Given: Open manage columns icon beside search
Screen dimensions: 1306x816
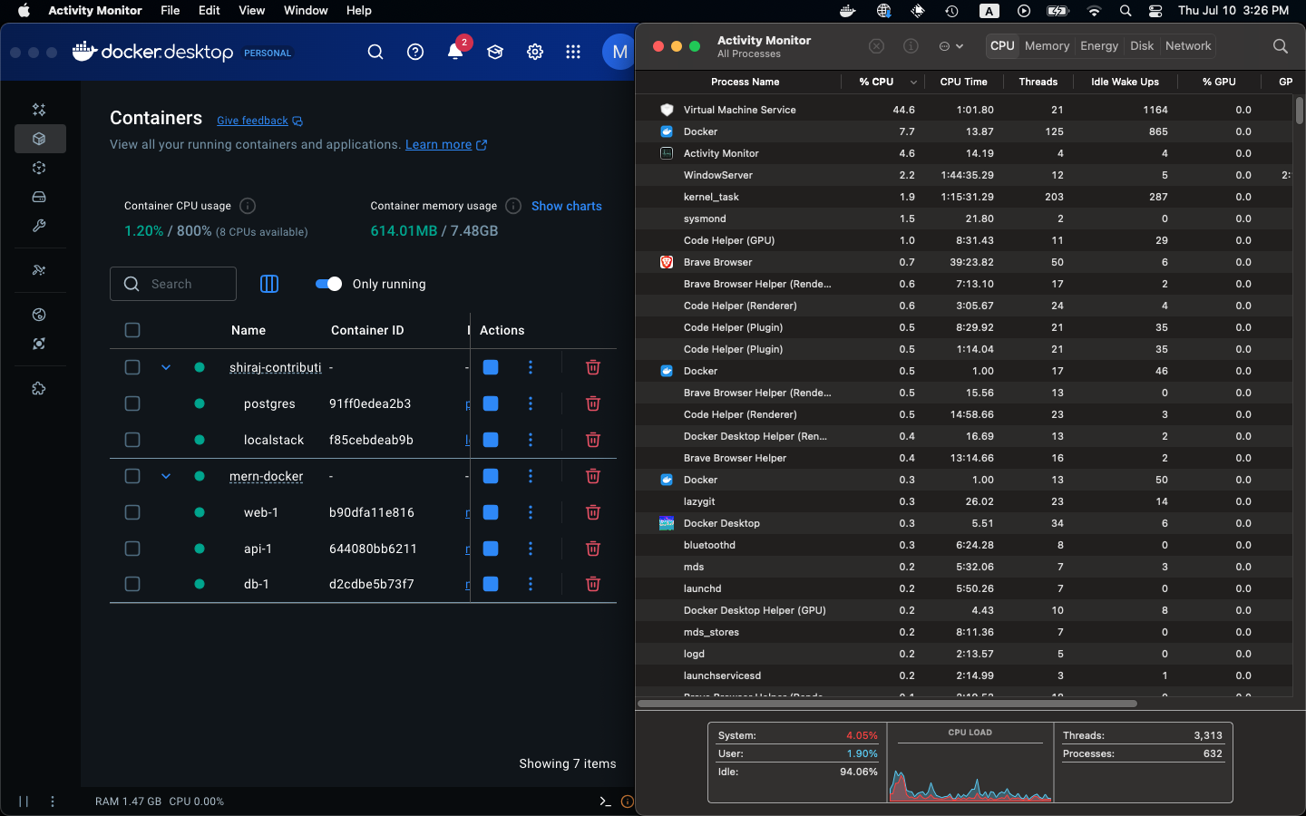Looking at the screenshot, I should pos(269,284).
